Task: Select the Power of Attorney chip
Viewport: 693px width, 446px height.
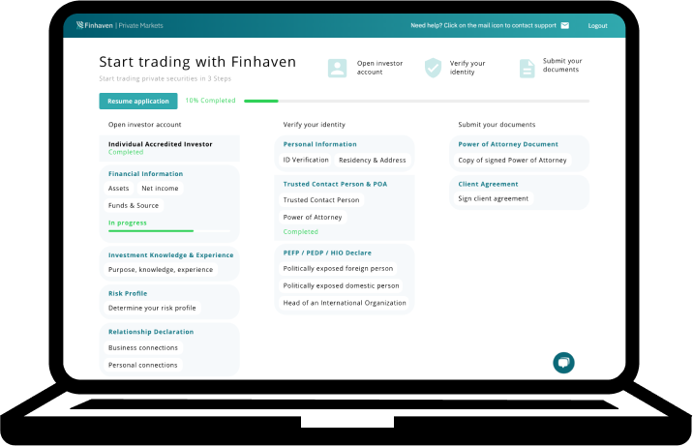Action: click(x=313, y=217)
